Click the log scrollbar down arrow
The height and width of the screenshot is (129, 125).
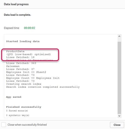pos(119,116)
